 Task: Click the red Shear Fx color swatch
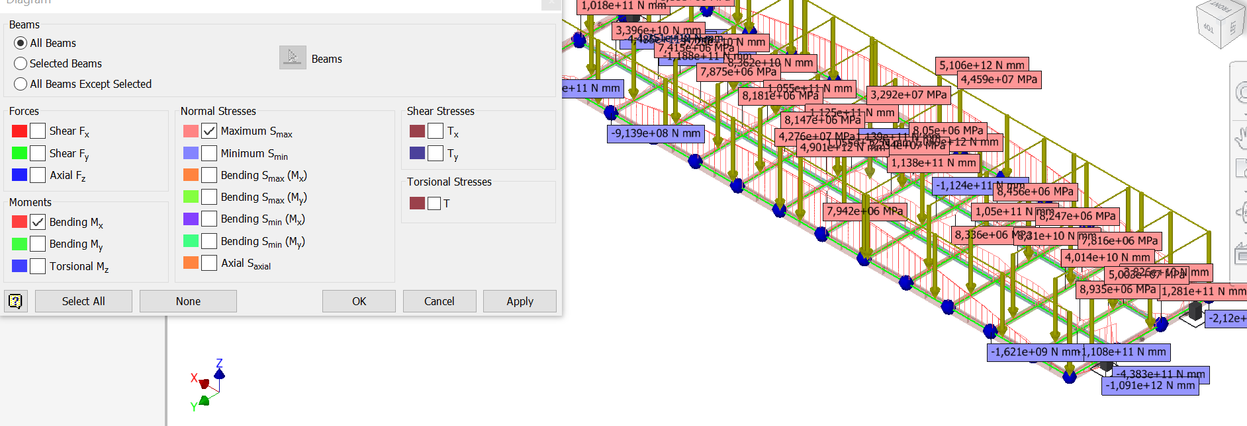tap(19, 131)
